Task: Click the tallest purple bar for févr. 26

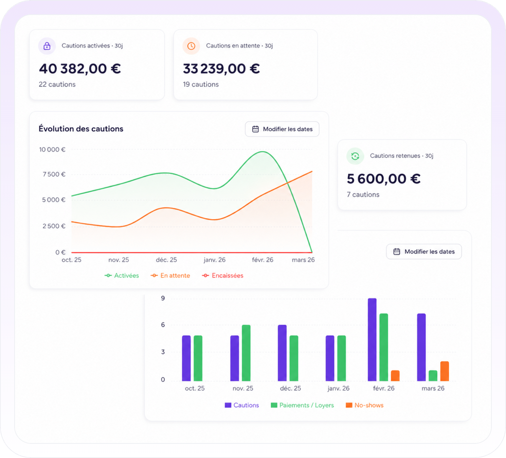Action: (x=372, y=340)
